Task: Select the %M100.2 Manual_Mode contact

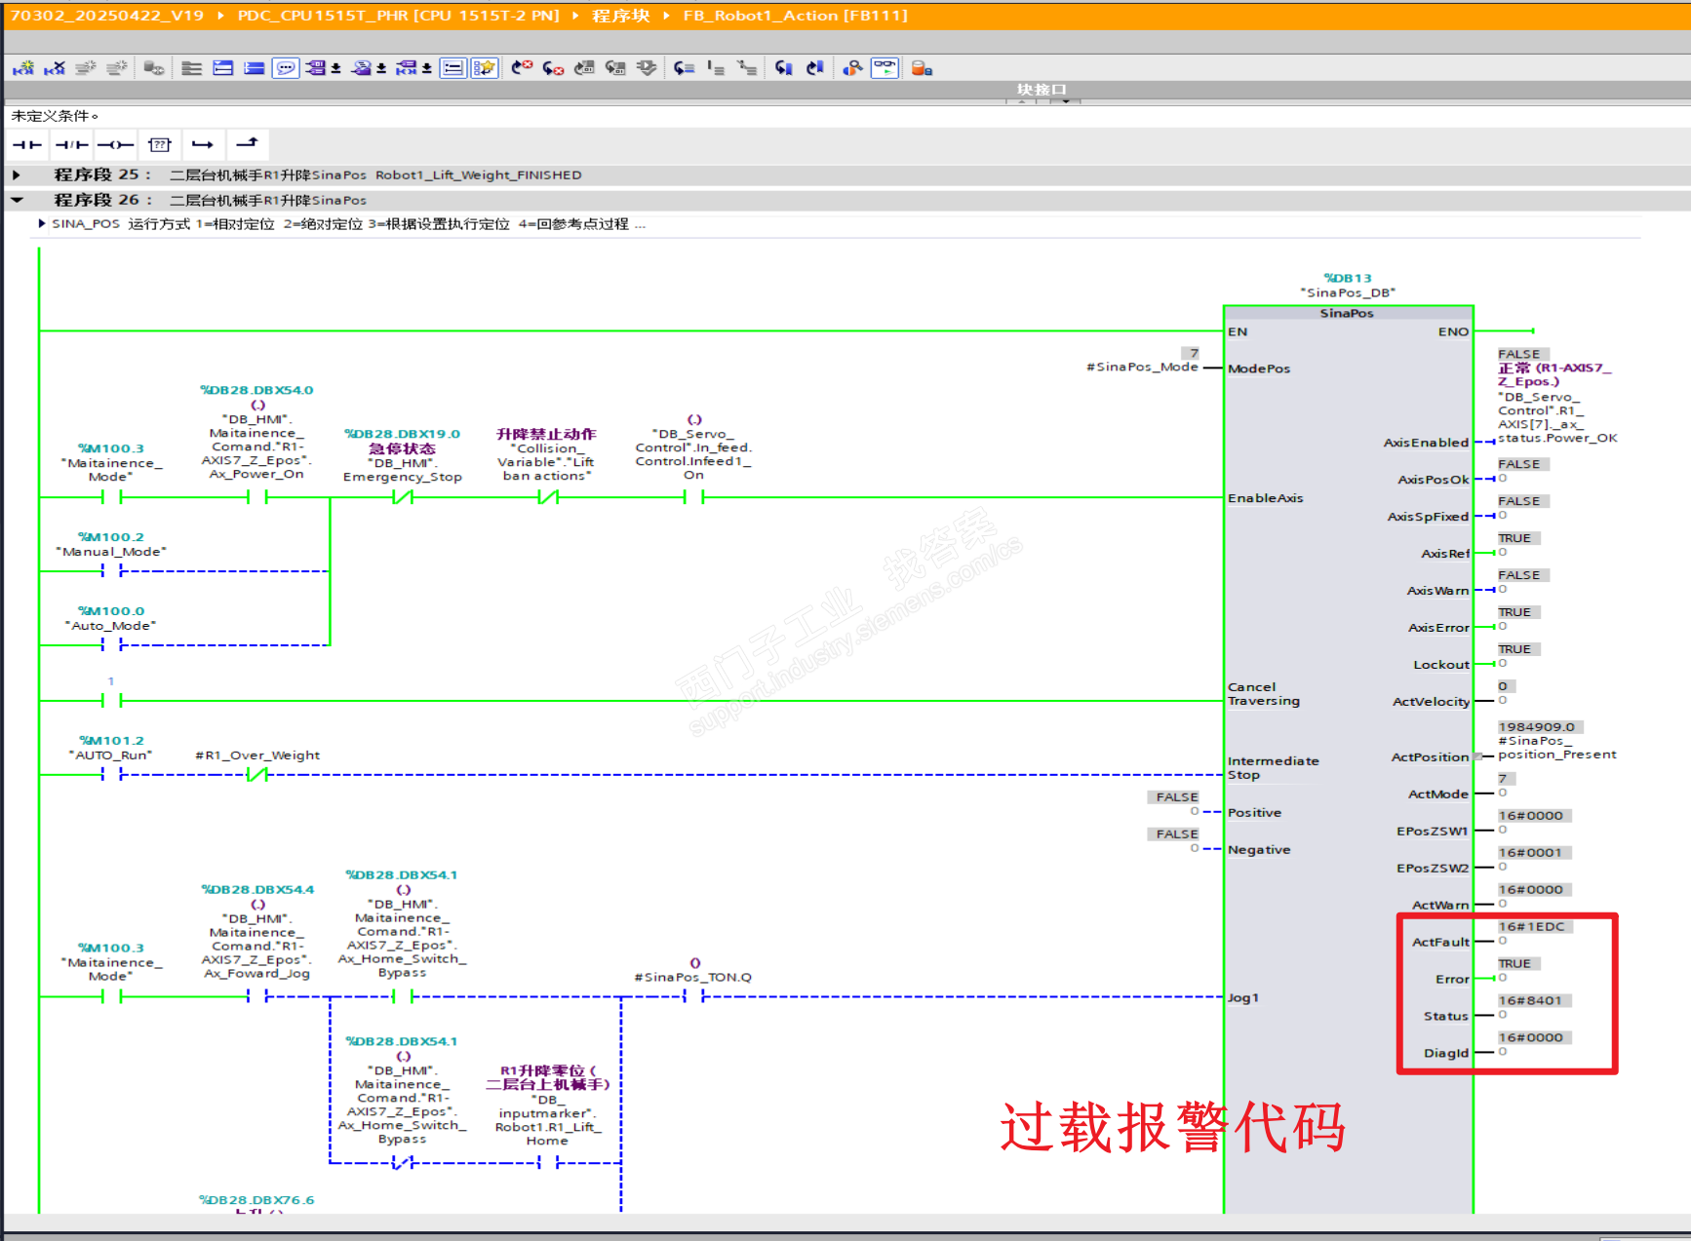Action: pos(111,570)
